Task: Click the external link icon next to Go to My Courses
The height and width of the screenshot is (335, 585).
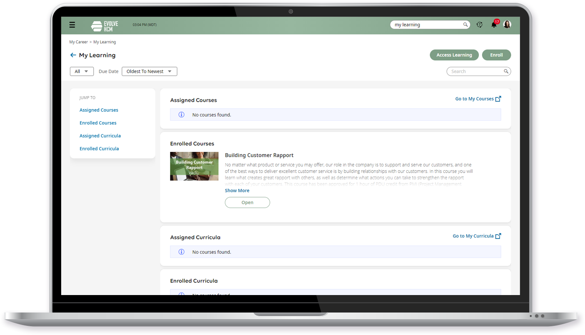Action: (x=499, y=99)
